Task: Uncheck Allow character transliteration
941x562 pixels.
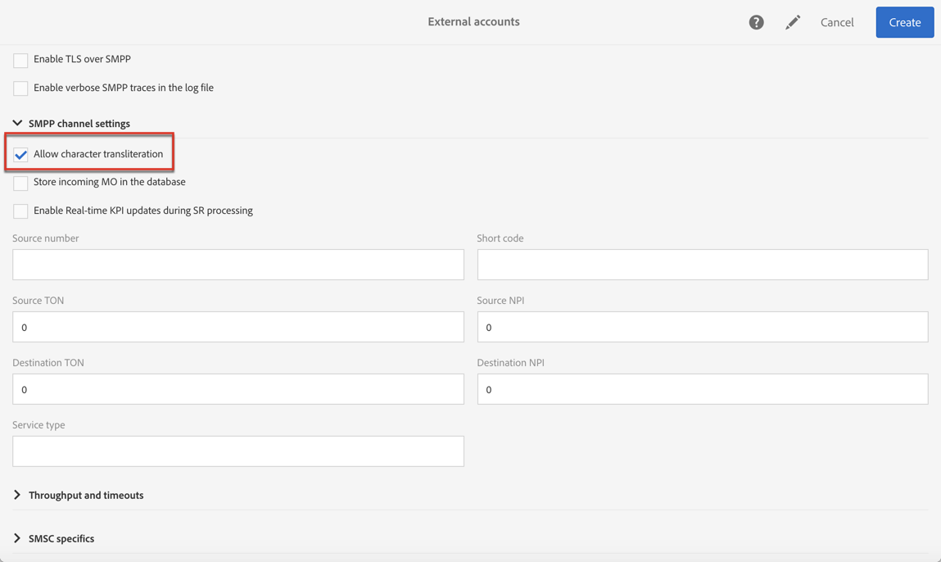Action: [20, 155]
